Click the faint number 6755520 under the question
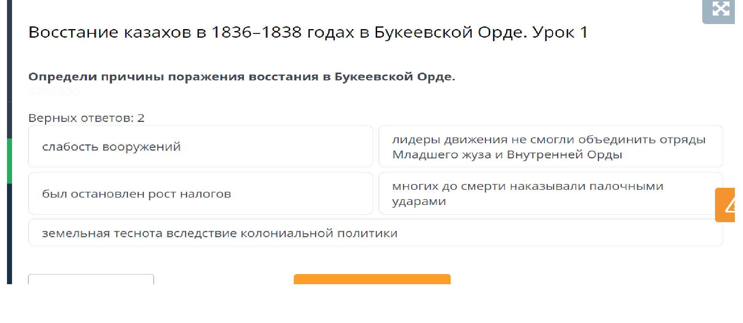 pyautogui.click(x=54, y=92)
